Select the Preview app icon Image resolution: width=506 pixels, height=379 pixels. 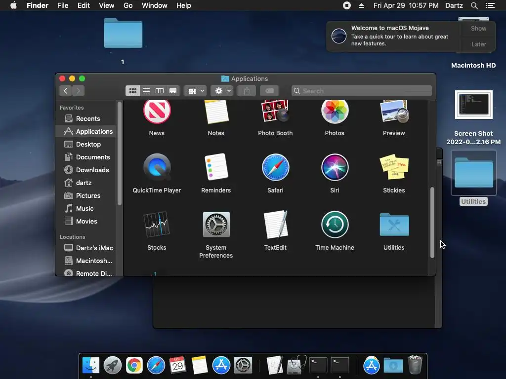pos(394,112)
